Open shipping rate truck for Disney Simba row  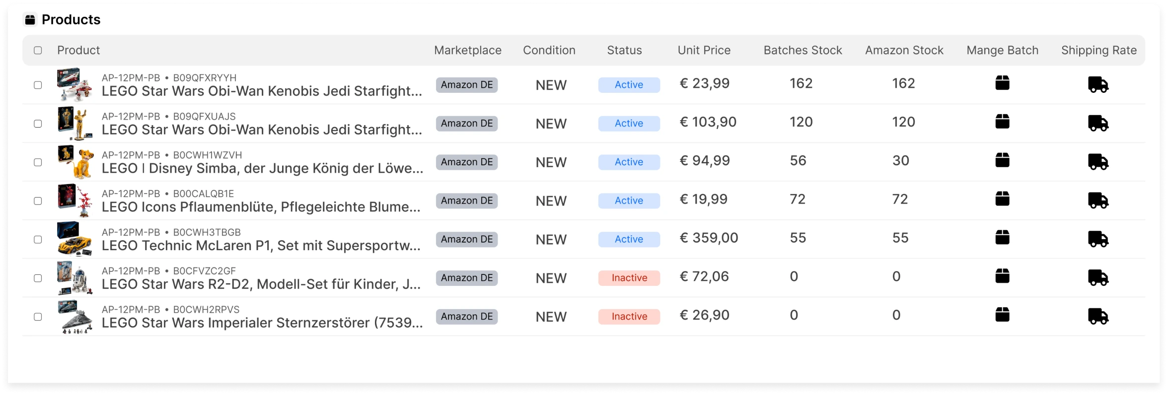click(x=1098, y=162)
